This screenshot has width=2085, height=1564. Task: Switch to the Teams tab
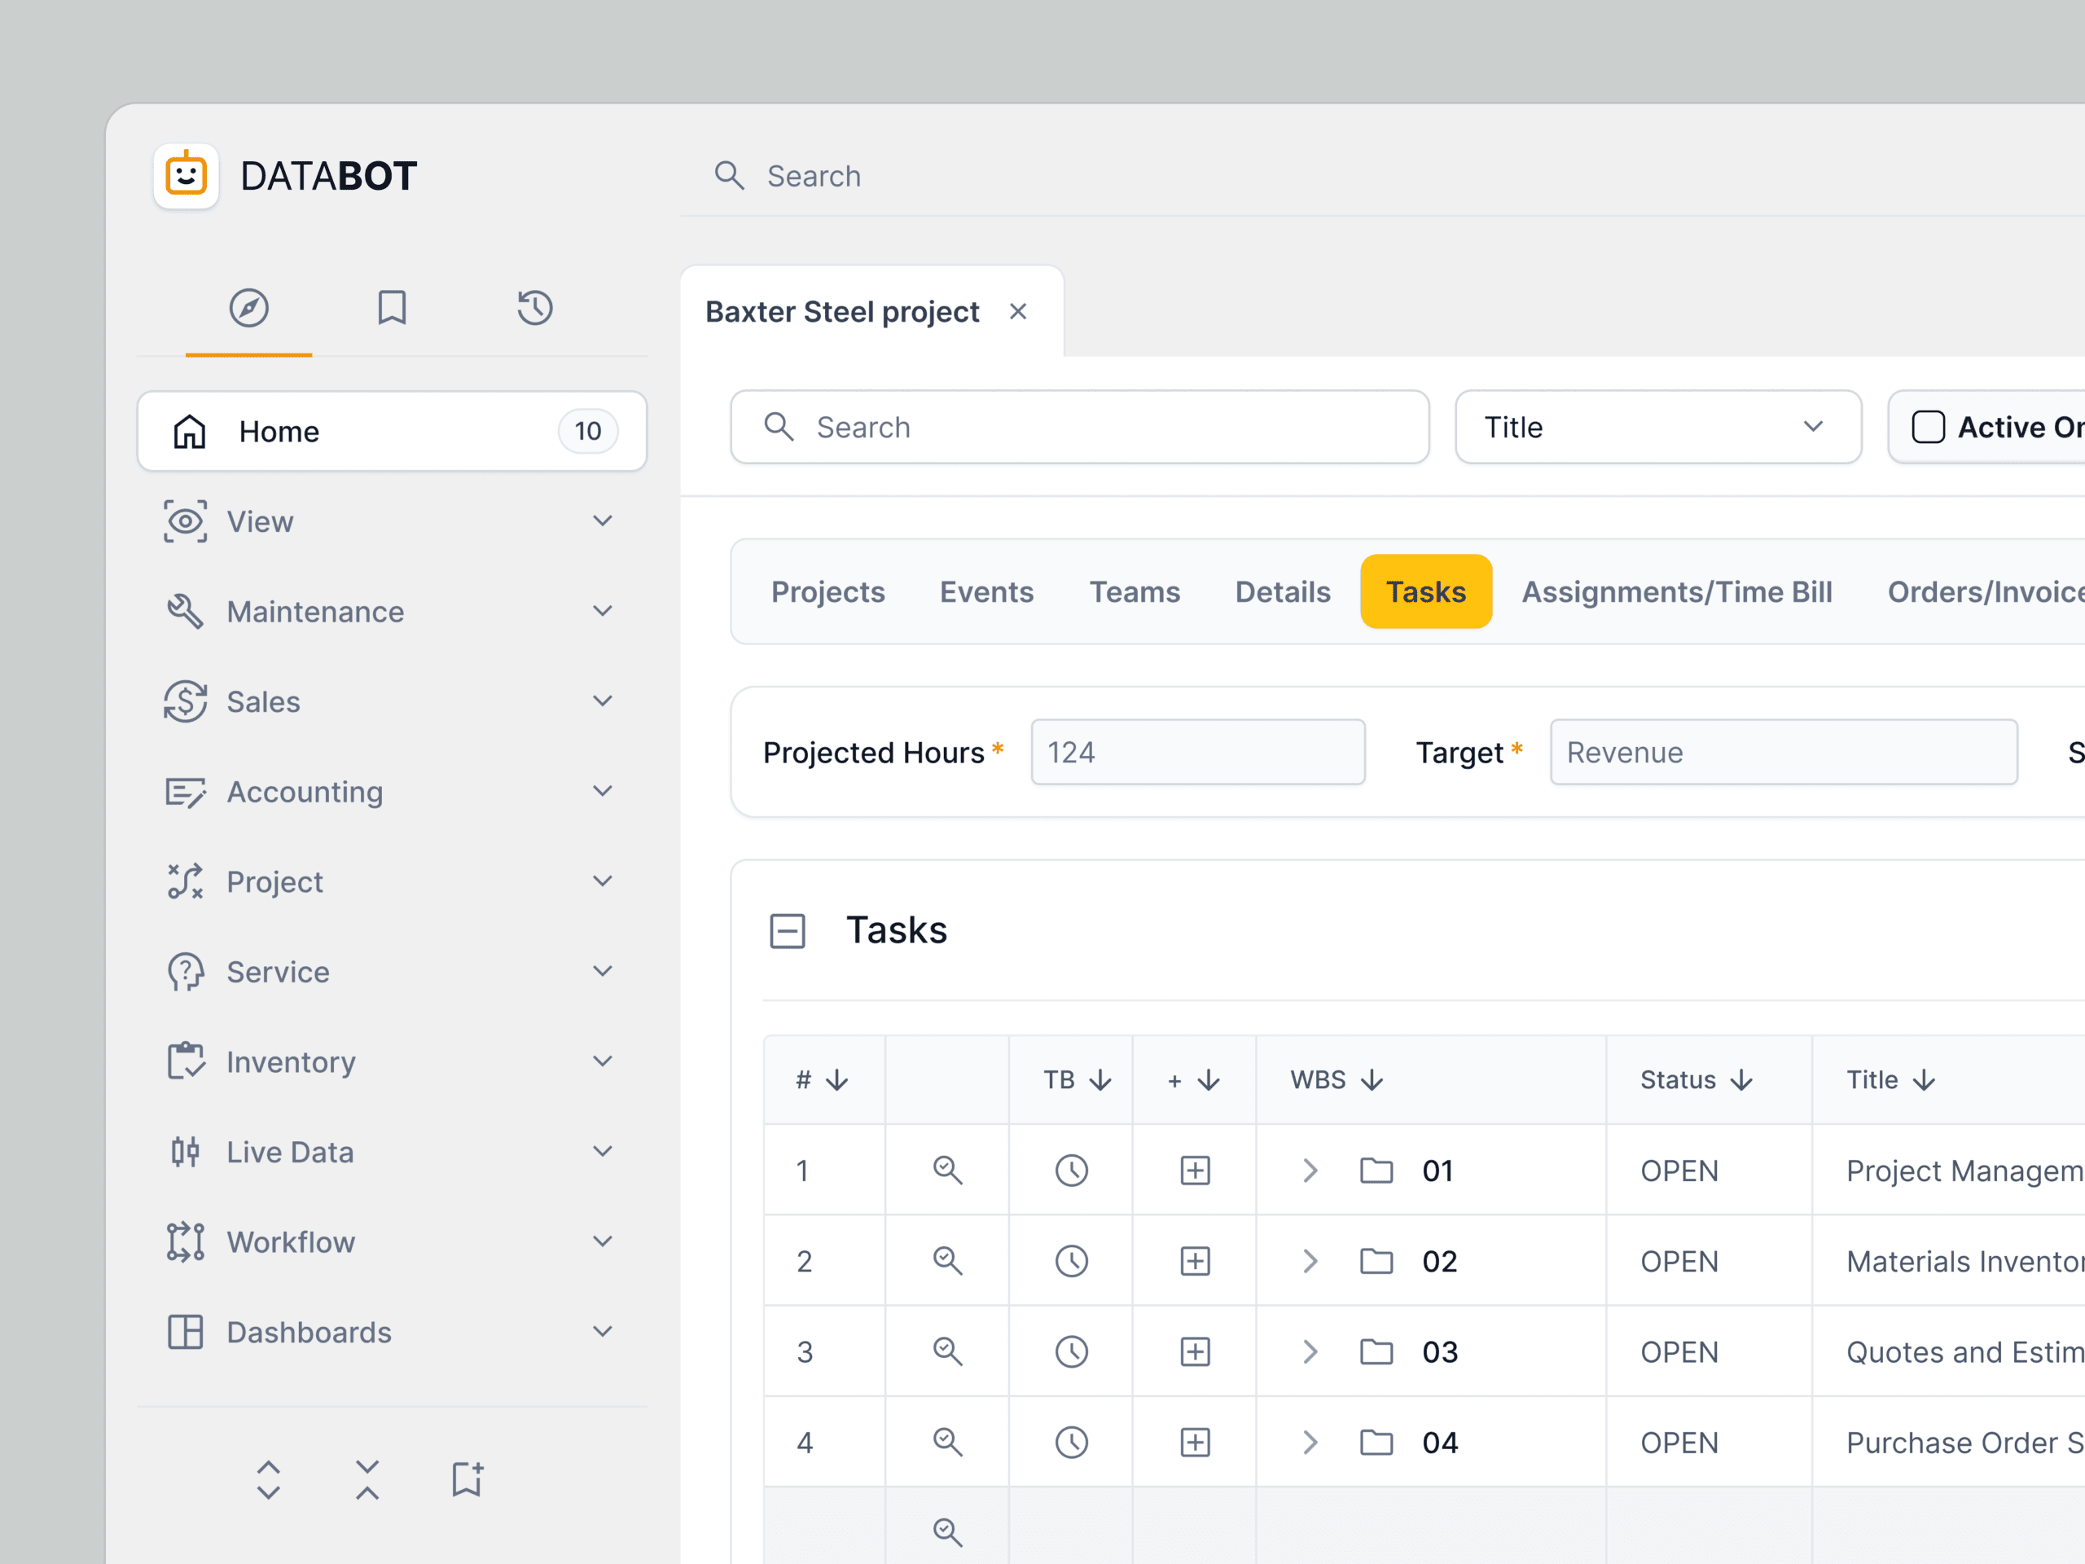tap(1135, 591)
